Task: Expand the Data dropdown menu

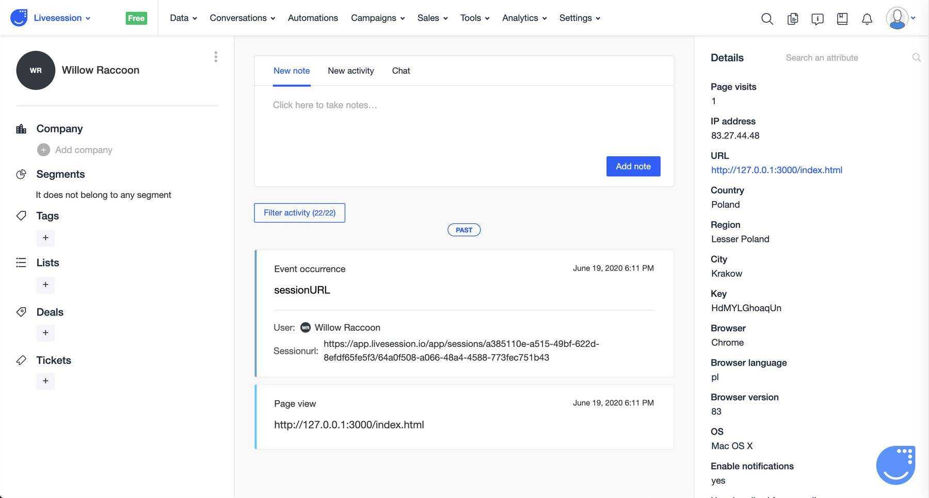Action: point(183,18)
